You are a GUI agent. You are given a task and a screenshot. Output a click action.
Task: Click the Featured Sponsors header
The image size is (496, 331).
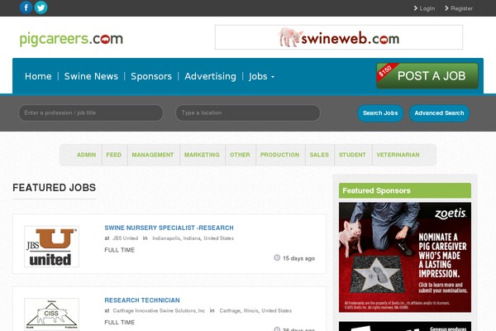click(x=405, y=190)
